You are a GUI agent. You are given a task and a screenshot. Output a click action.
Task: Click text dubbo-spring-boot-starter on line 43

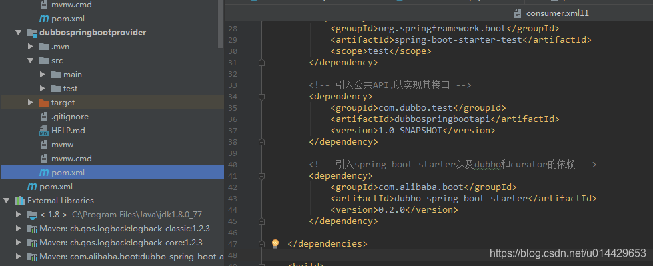(x=461, y=199)
